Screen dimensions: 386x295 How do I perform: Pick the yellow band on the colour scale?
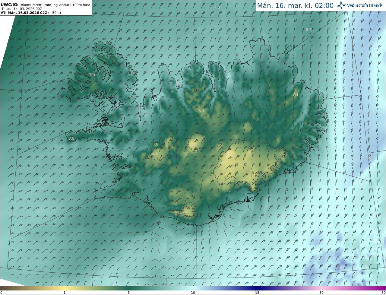(65, 288)
